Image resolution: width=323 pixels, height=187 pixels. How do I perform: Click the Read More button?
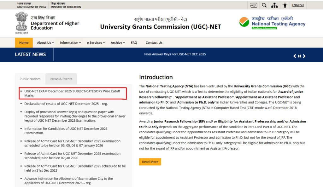[150, 162]
